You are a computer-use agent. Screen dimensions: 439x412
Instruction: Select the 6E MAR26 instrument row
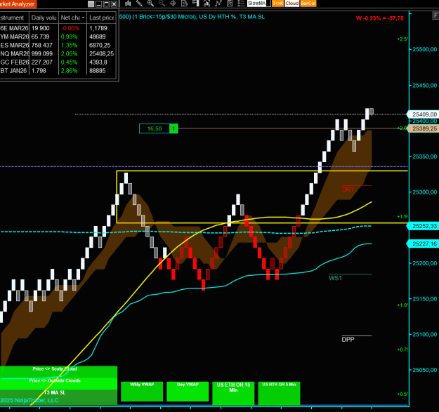point(58,28)
